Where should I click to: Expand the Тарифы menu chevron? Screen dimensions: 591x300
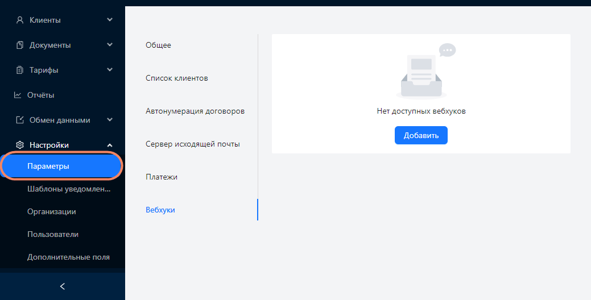(110, 70)
